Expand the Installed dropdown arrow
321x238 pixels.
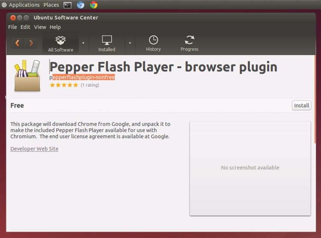(x=130, y=43)
